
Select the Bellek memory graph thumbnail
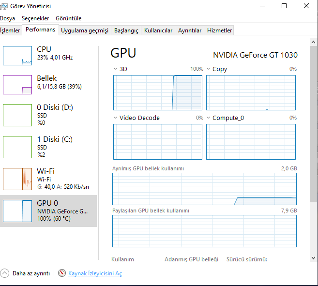[17, 85]
